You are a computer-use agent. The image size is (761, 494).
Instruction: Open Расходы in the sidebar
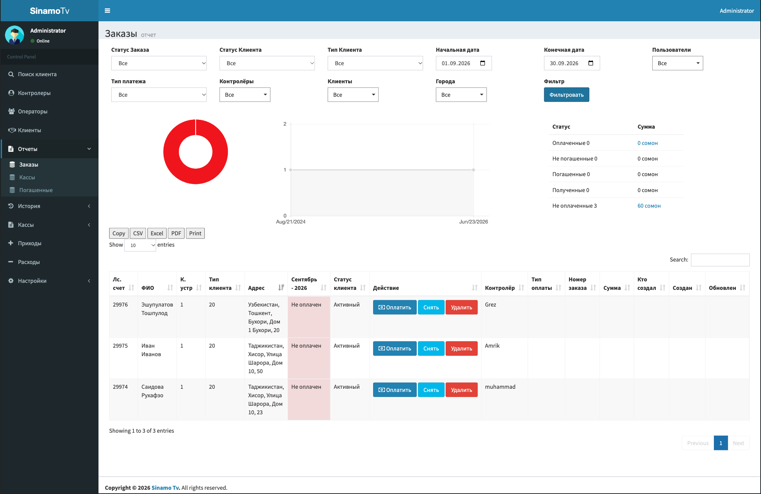tap(49, 262)
